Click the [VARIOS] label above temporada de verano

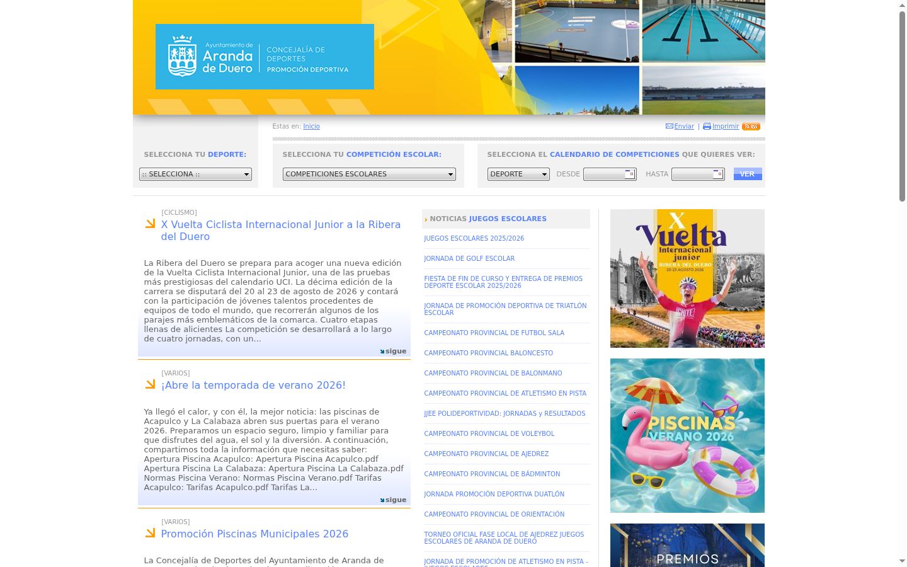pyautogui.click(x=175, y=374)
